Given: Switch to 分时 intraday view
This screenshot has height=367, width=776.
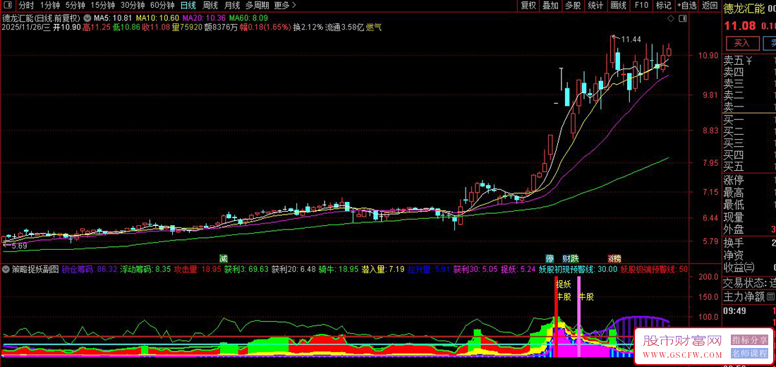Looking at the screenshot, I should [25, 6].
